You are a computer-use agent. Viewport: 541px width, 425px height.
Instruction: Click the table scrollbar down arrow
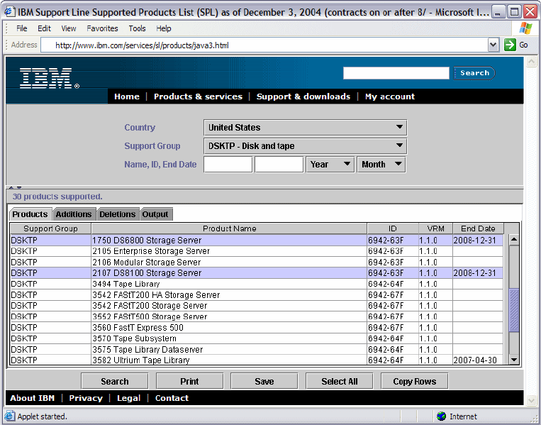[x=514, y=360]
